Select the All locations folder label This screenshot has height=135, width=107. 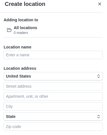pyautogui.click(x=26, y=28)
